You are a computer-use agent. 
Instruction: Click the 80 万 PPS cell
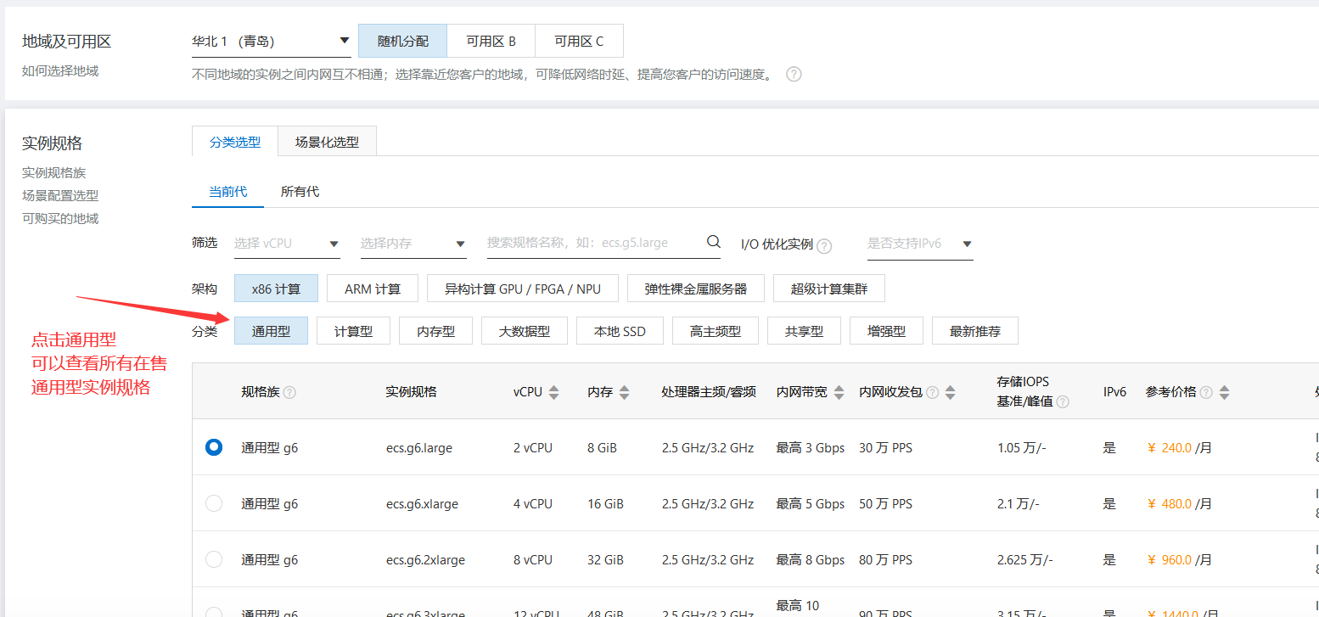point(885,559)
